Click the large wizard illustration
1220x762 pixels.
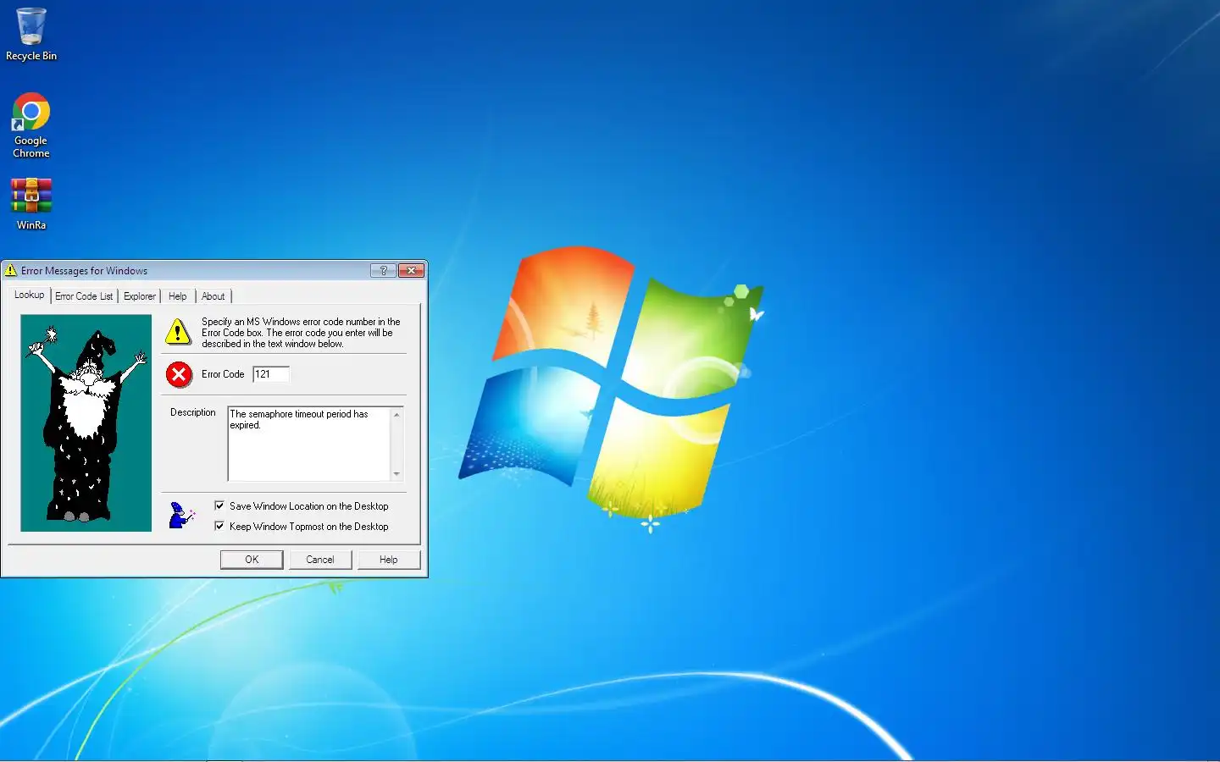(x=86, y=423)
